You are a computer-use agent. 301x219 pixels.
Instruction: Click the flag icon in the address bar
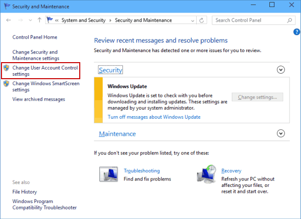[50, 20]
